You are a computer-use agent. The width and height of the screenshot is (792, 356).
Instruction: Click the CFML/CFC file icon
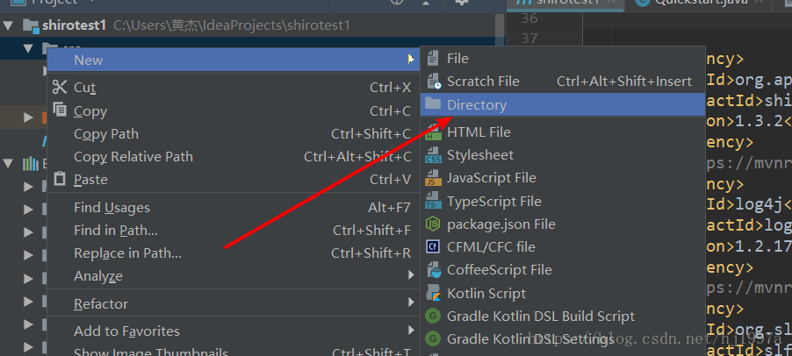(433, 246)
